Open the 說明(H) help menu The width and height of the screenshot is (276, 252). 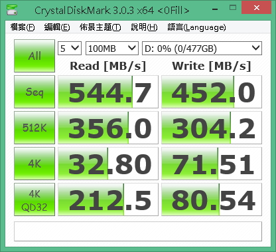[x=144, y=27]
